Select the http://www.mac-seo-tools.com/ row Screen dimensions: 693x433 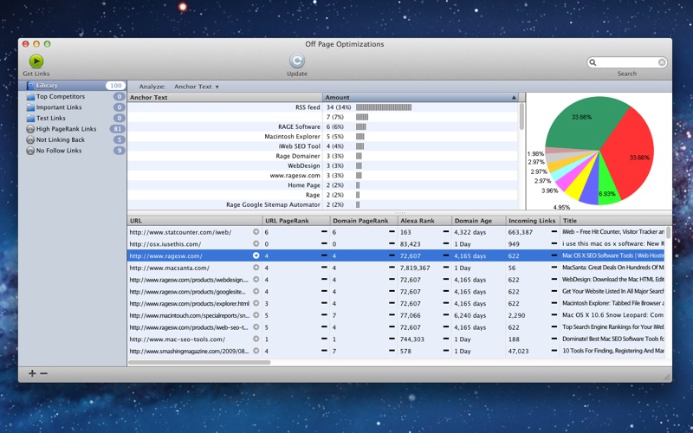(x=396, y=339)
